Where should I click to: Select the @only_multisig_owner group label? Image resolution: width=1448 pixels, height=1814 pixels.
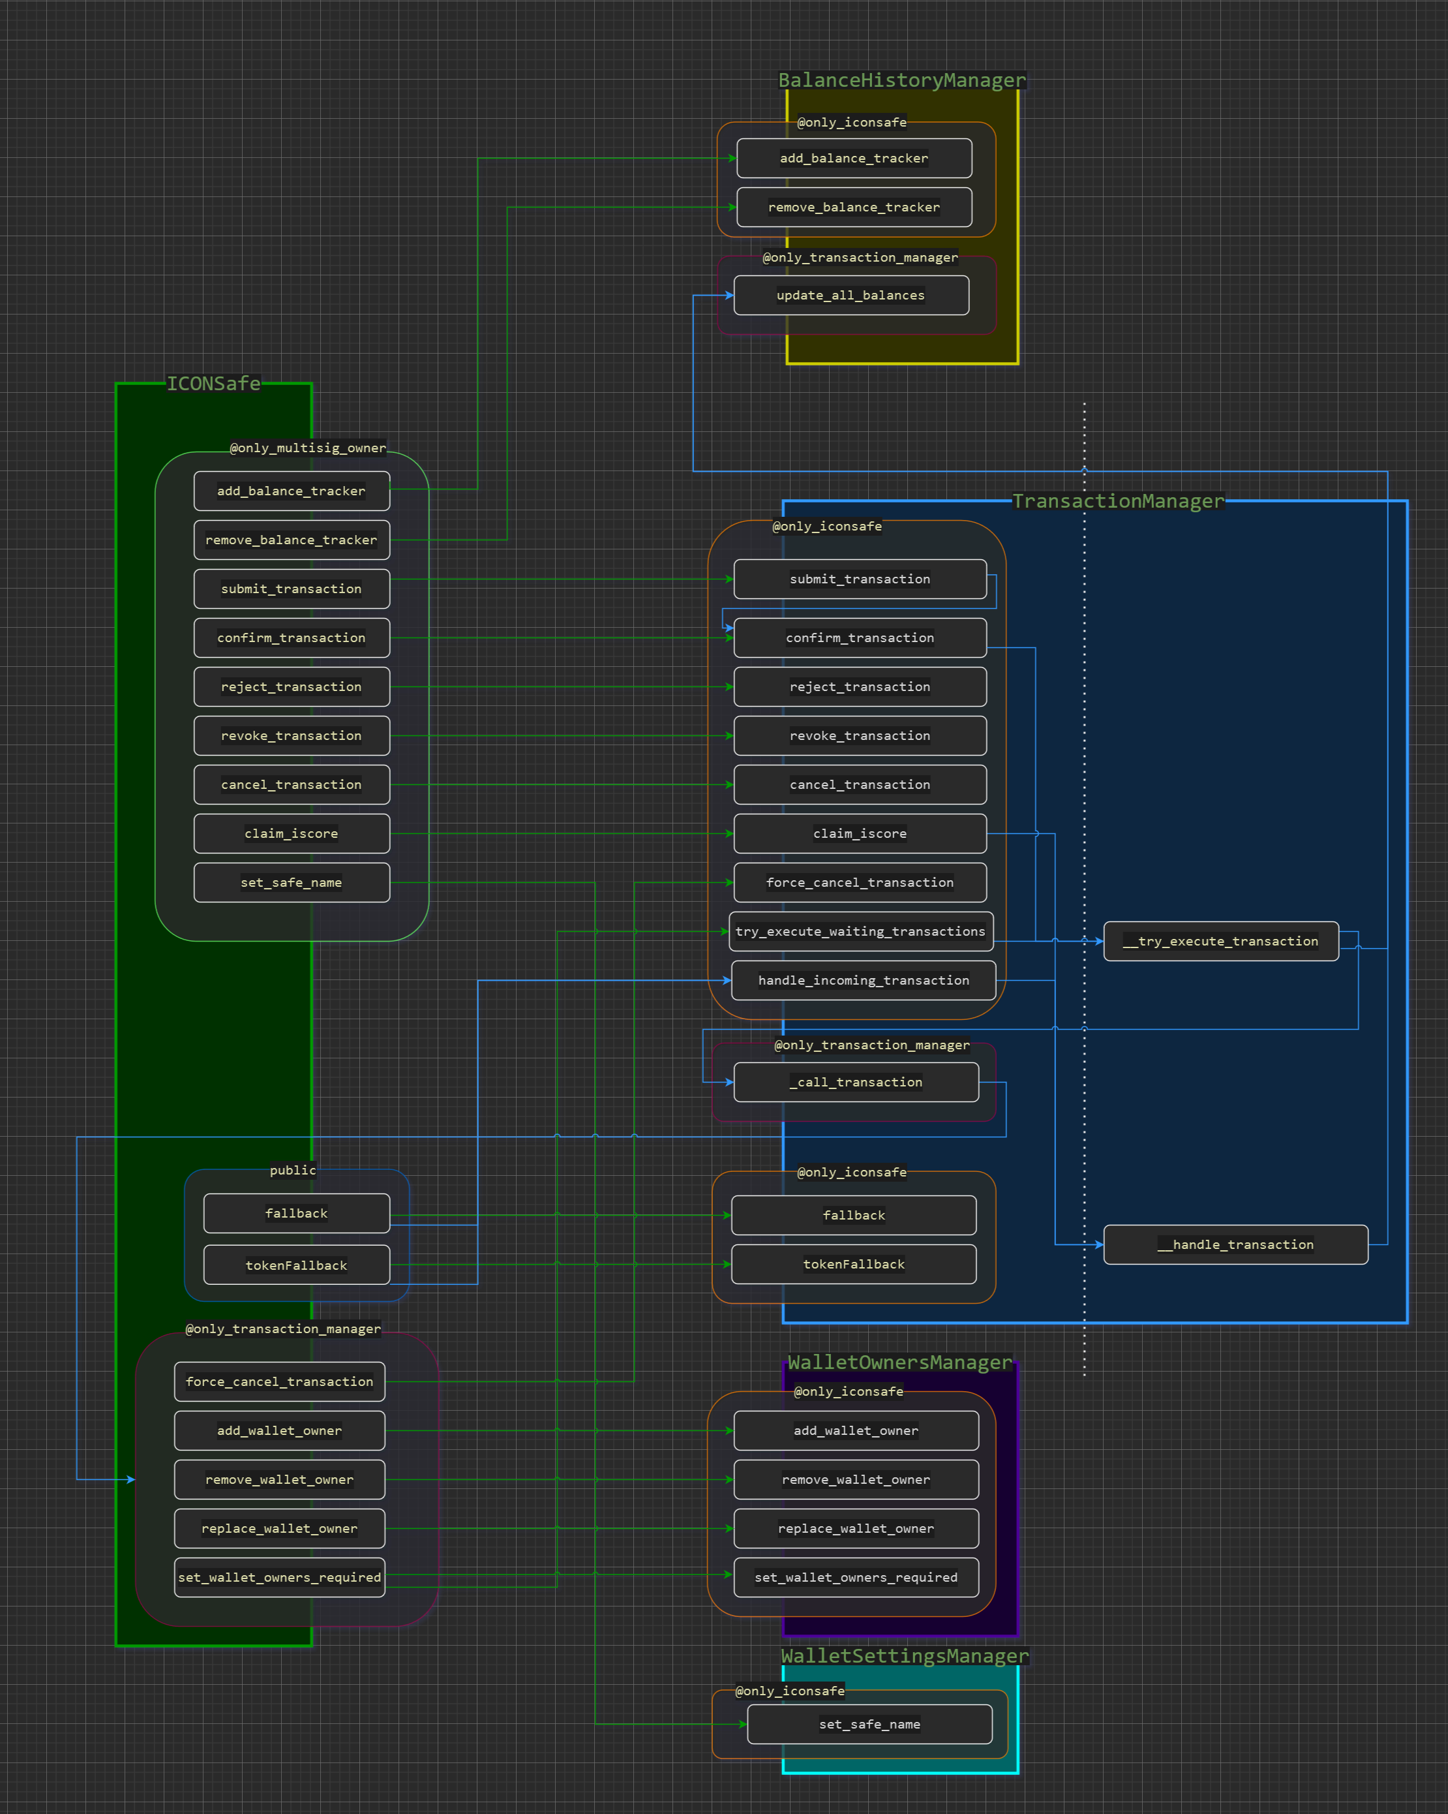309,448
